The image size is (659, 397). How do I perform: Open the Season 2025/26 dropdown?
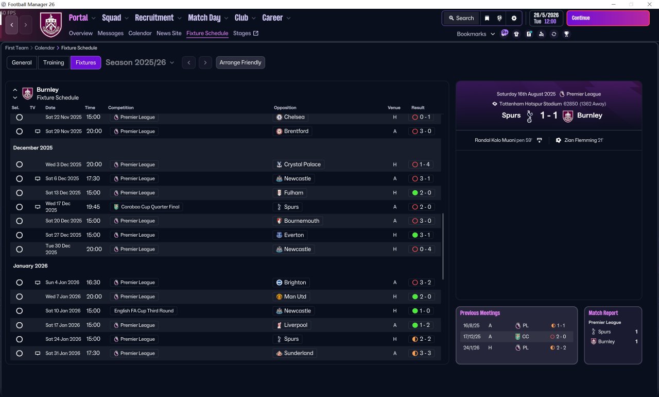point(140,62)
